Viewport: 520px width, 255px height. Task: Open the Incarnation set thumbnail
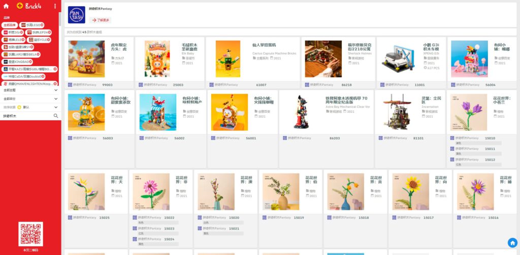point(397,112)
